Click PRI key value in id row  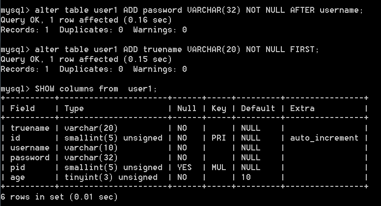tap(218, 138)
